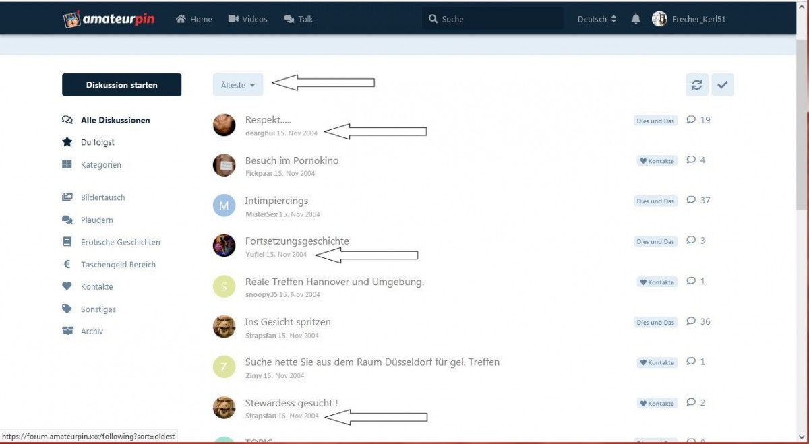Click the notifications bell icon

coord(636,19)
